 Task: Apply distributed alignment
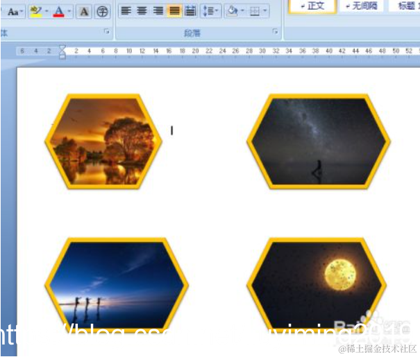pos(190,11)
